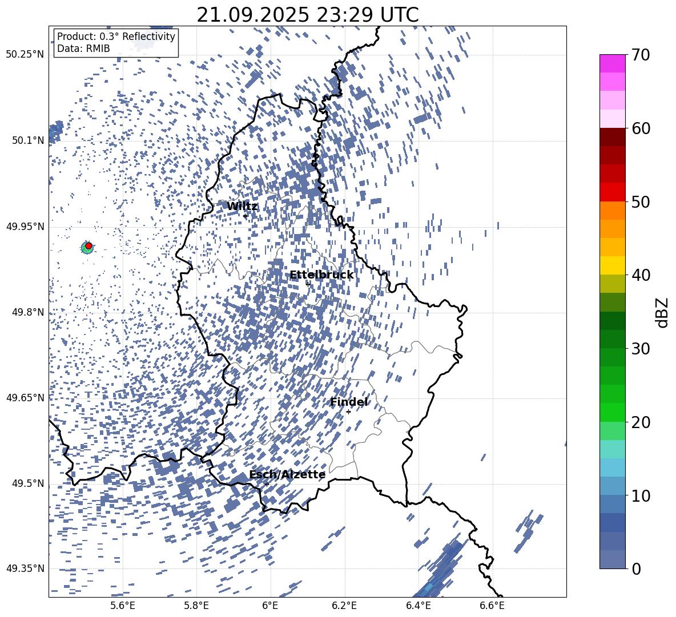Click the cyan swatch near 15 dBZ

612,449
